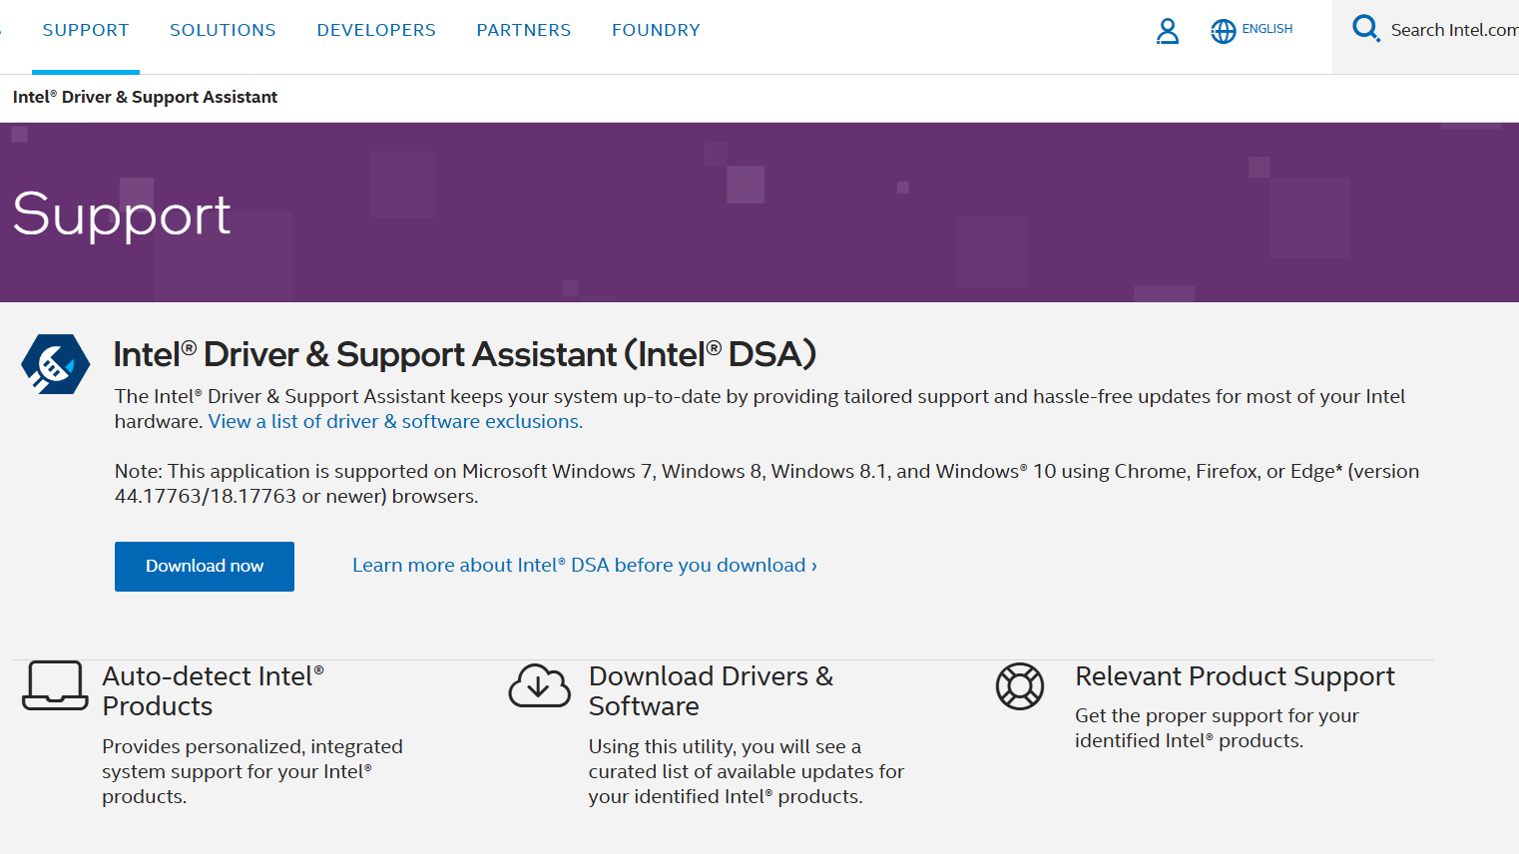Click the globe language icon

1223,32
